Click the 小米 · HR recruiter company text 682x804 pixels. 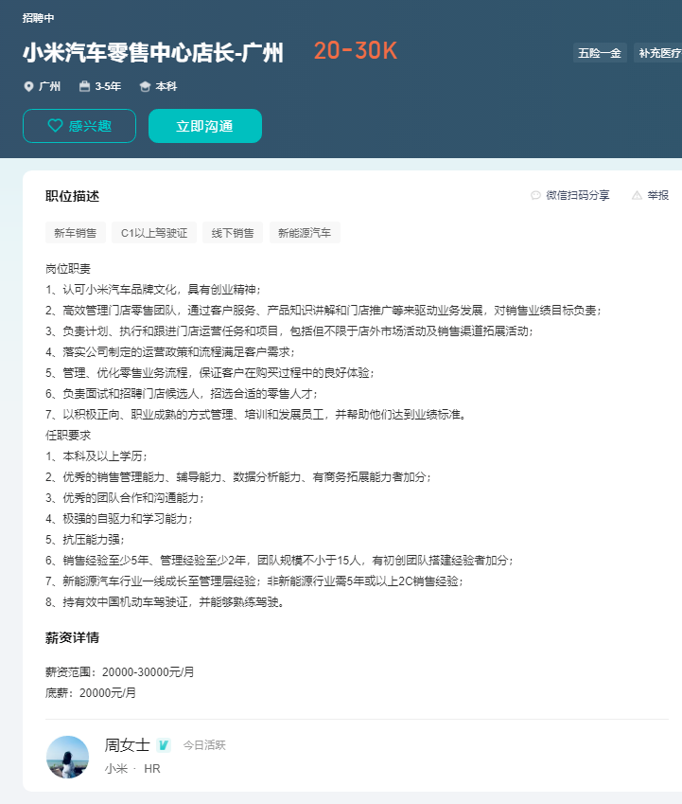click(132, 769)
